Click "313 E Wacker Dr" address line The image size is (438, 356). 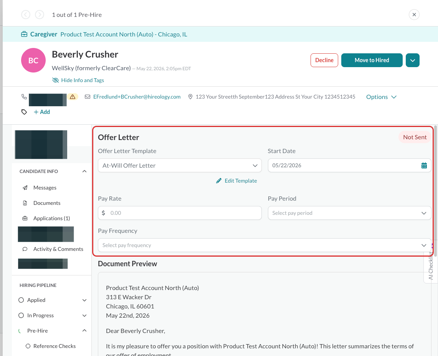pyautogui.click(x=129, y=297)
